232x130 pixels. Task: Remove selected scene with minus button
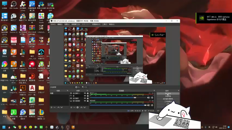point(55,107)
